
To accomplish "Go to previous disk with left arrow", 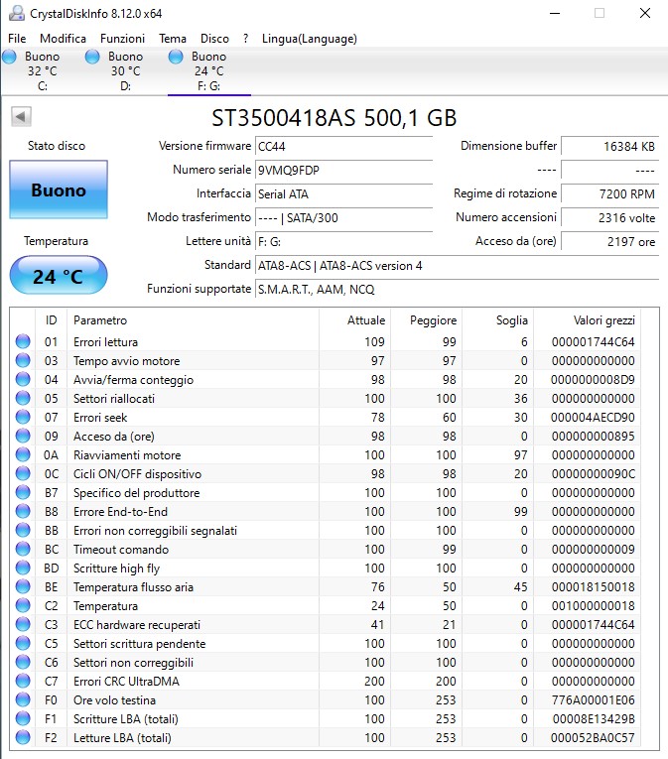I will (21, 117).
